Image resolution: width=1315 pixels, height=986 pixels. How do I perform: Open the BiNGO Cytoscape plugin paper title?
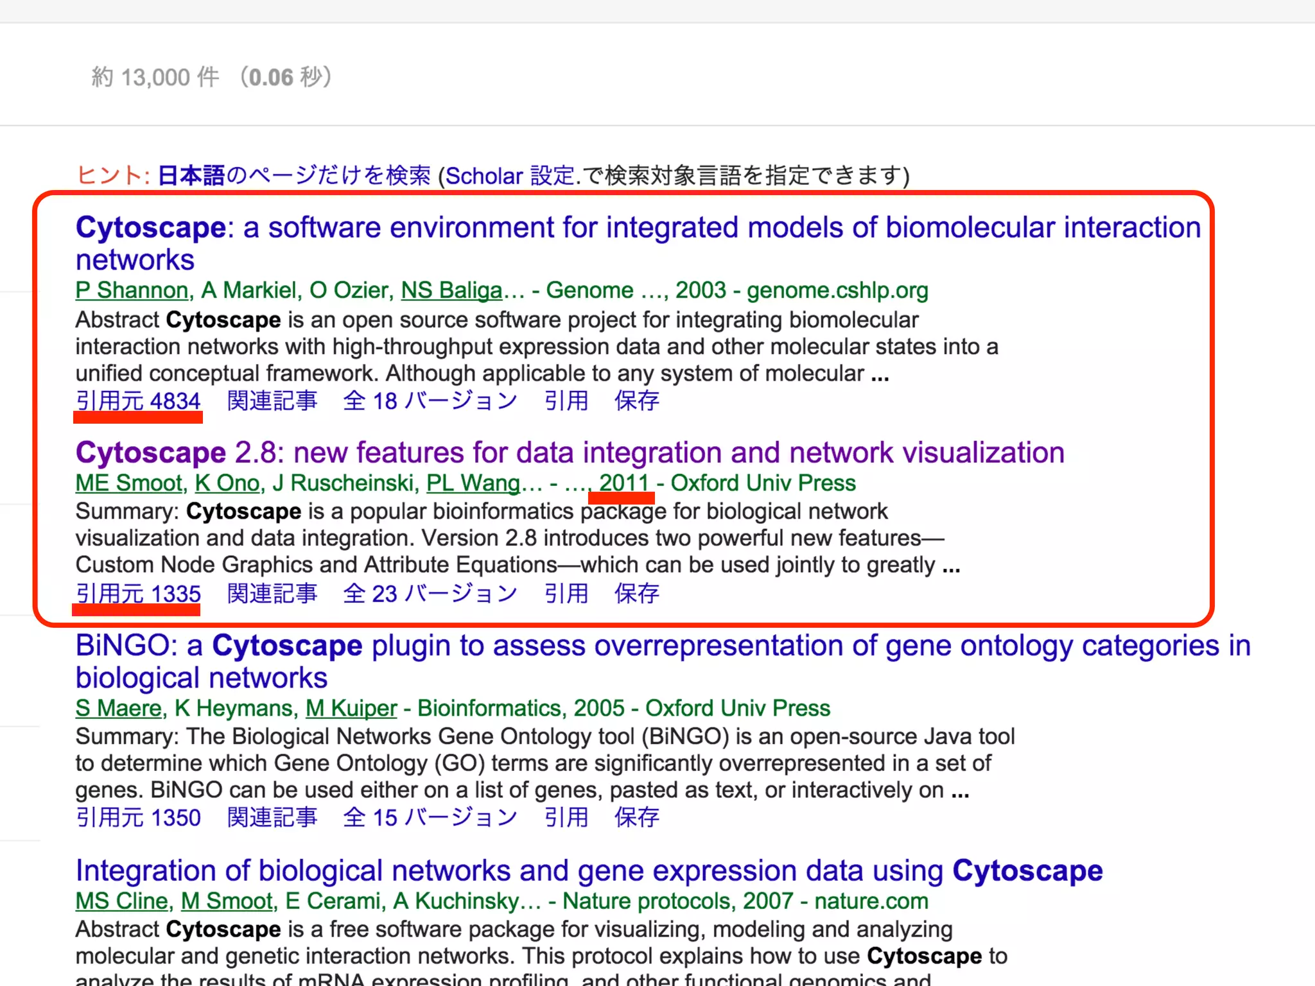[x=663, y=646]
